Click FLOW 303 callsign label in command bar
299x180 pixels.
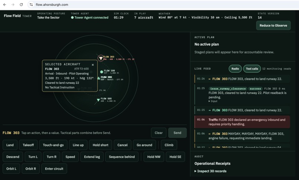coord(11,133)
